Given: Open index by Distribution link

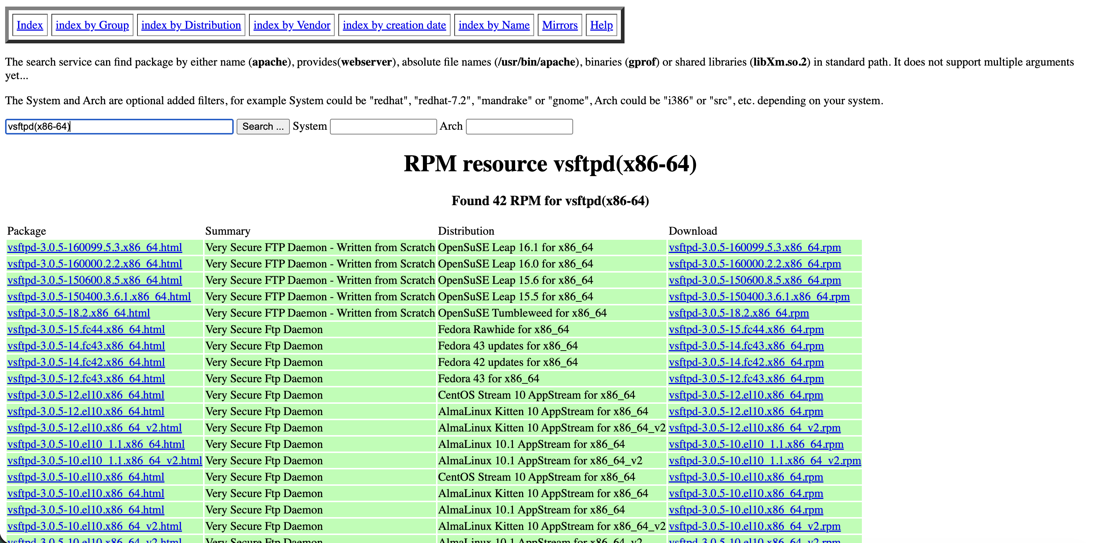Looking at the screenshot, I should [191, 25].
